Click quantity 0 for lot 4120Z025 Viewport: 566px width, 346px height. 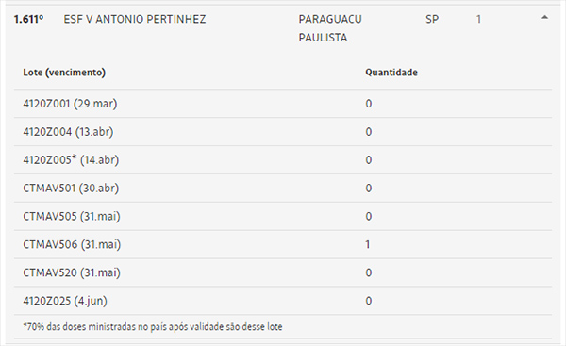[x=369, y=301]
